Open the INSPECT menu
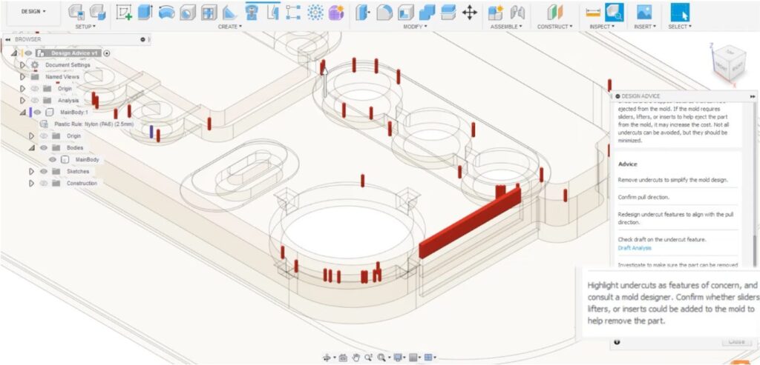This screenshot has width=760, height=365. click(602, 27)
